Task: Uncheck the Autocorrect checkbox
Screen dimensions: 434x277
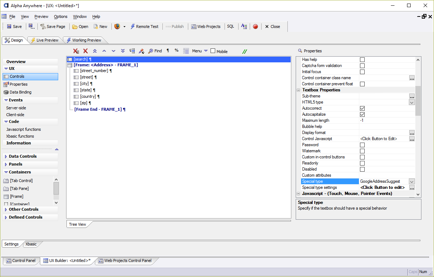Action: pyautogui.click(x=362, y=109)
